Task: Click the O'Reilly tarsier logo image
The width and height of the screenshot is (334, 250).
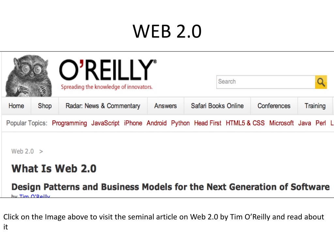Action: [x=29, y=76]
